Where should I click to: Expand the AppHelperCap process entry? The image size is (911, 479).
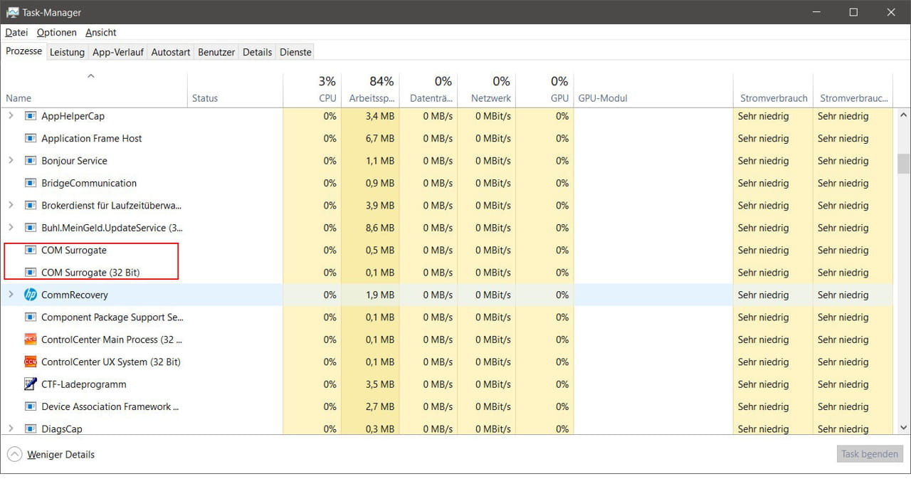(10, 116)
